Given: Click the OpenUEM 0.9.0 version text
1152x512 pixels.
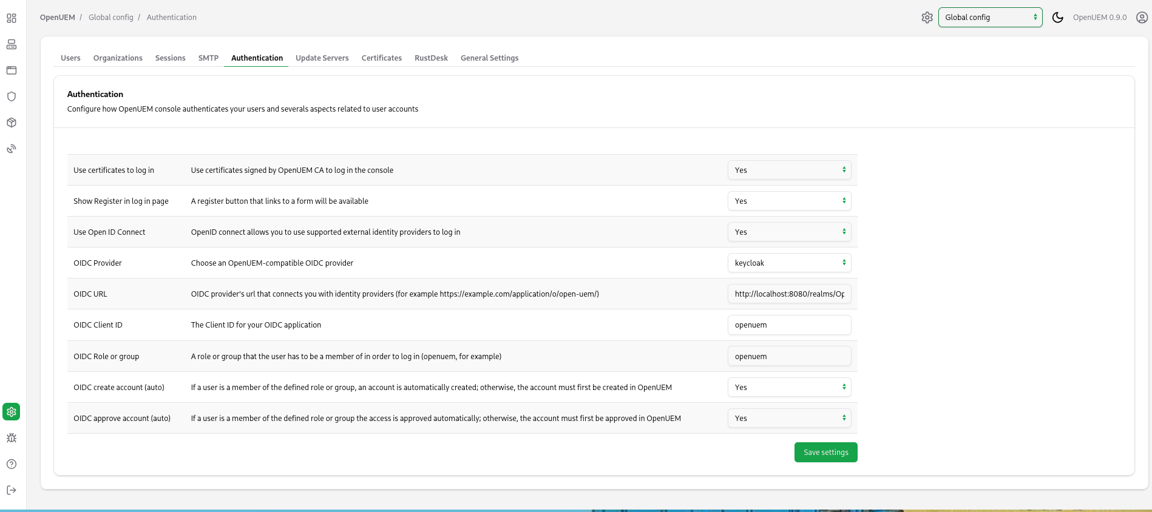Looking at the screenshot, I should tap(1099, 18).
